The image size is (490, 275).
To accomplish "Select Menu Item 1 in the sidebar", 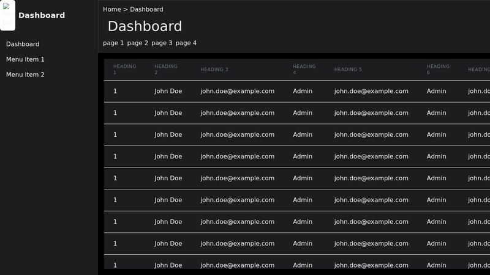I will [x=25, y=59].
